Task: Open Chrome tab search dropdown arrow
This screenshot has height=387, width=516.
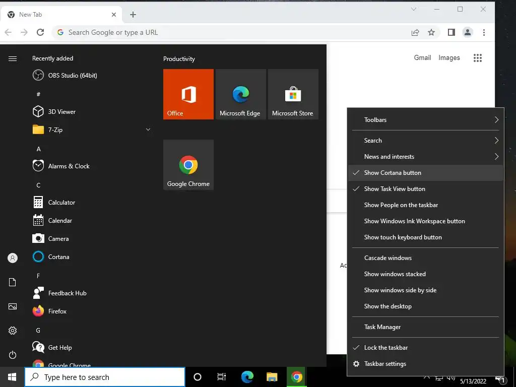Action: pyautogui.click(x=414, y=9)
